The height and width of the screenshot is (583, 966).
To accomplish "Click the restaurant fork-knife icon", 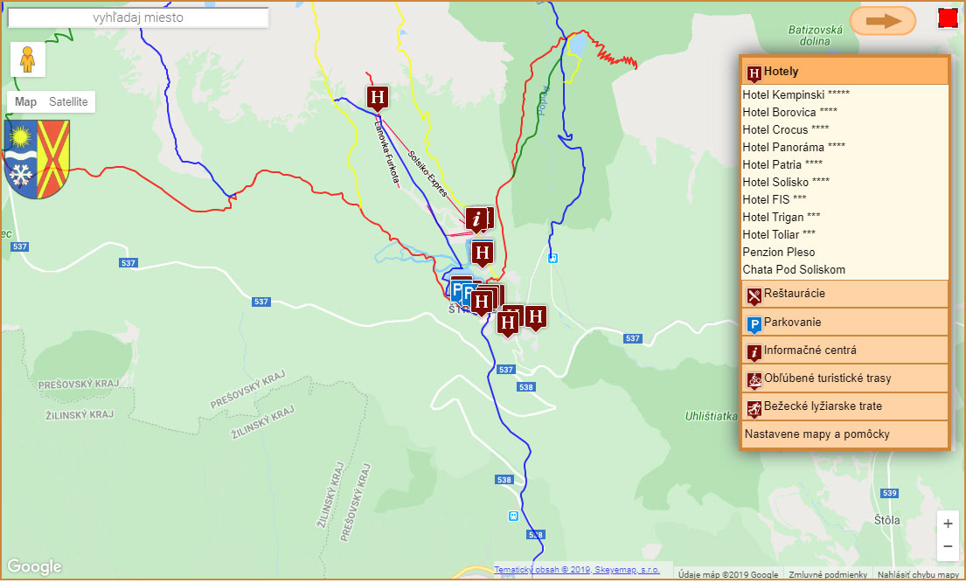I will coord(754,295).
